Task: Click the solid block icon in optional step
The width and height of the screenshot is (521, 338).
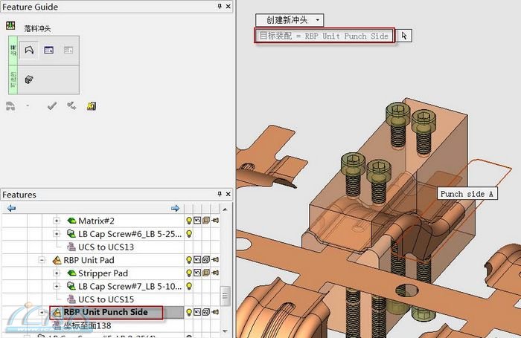Action: [x=29, y=79]
